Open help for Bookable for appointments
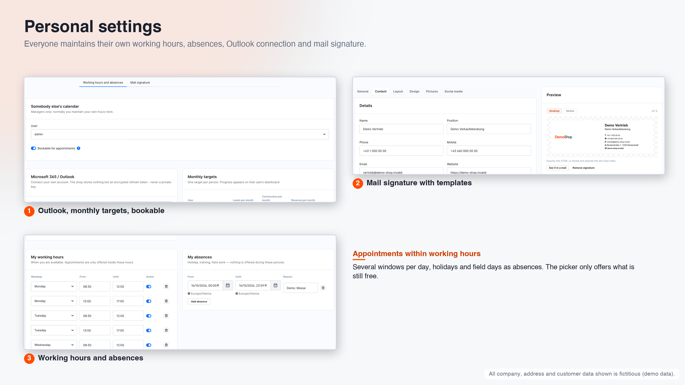 pyautogui.click(x=78, y=148)
